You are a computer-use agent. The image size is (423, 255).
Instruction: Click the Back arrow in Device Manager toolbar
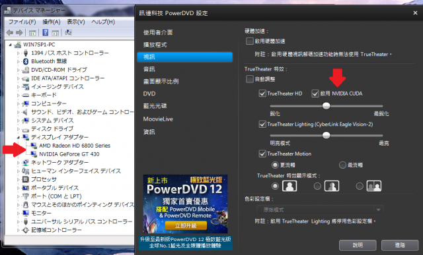(x=10, y=33)
